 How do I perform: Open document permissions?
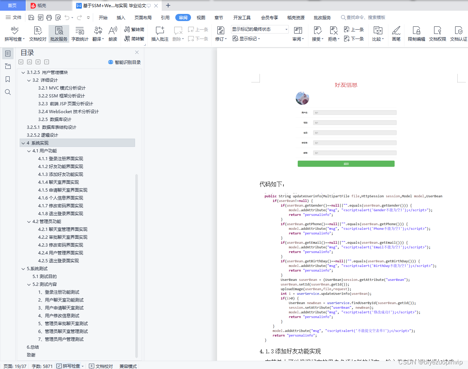coord(437,34)
